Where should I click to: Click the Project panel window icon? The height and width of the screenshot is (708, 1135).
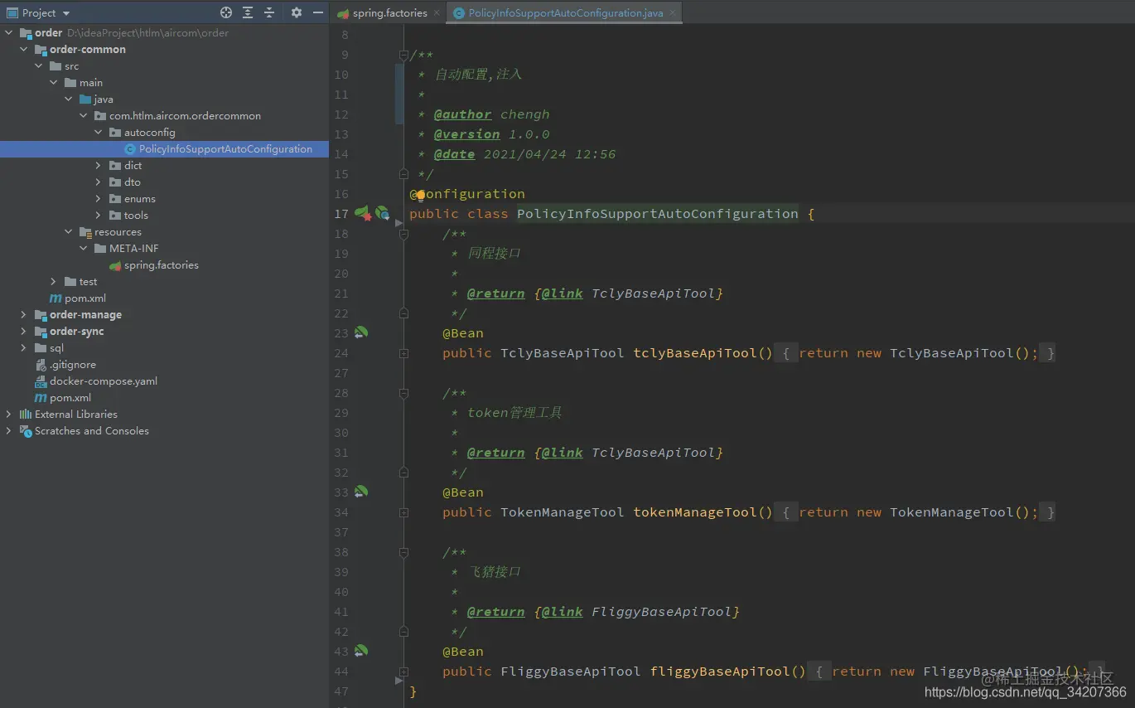tap(11, 13)
